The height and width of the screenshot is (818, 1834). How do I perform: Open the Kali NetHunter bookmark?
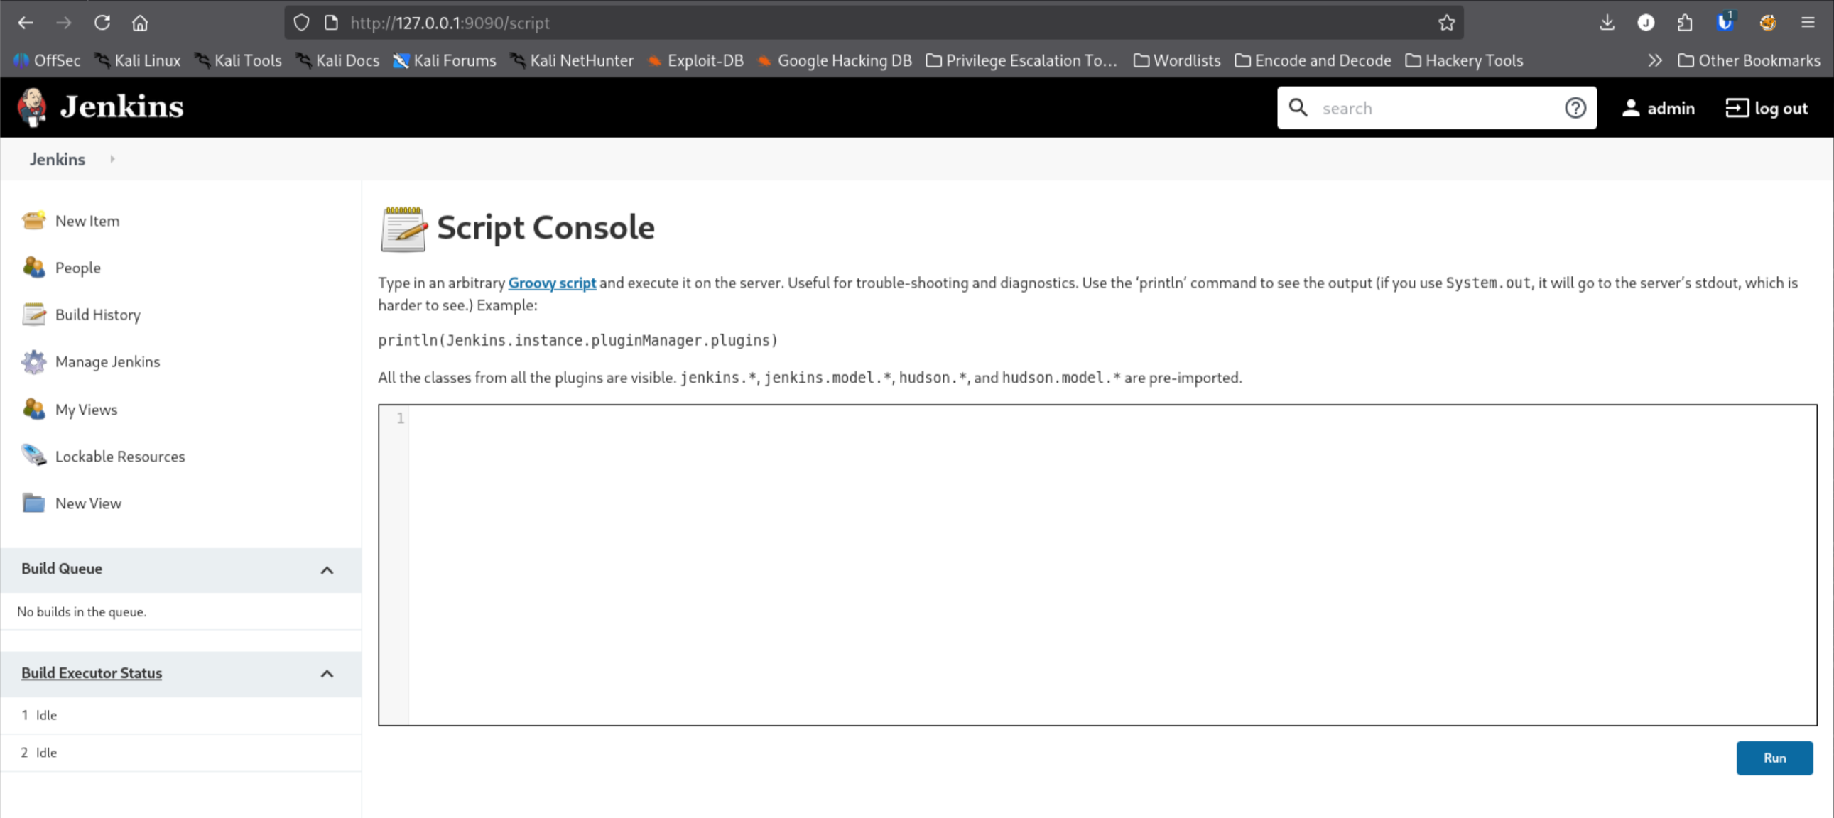pos(572,60)
